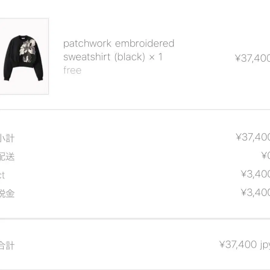Select the 小計 subtotal label
The width and height of the screenshot is (270, 270).
[7, 137]
